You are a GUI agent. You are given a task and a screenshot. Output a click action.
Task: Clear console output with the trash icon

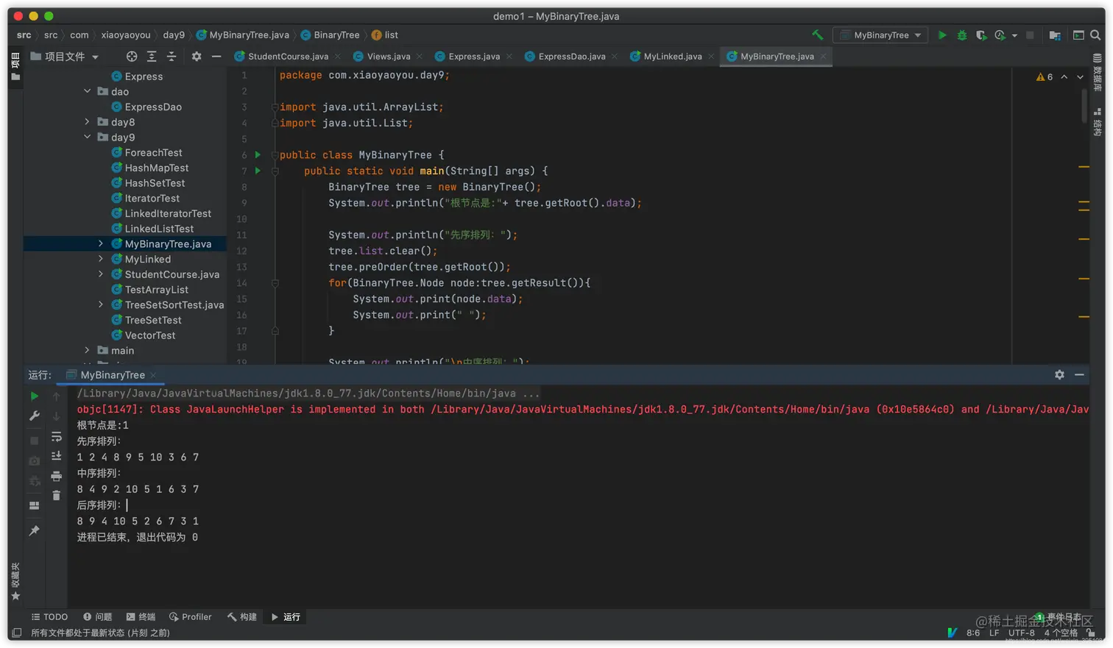pos(57,495)
